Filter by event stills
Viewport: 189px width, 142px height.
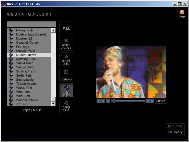pos(66,59)
